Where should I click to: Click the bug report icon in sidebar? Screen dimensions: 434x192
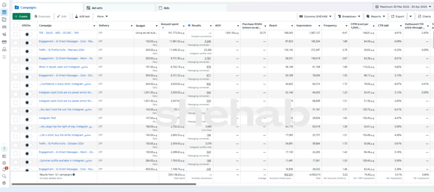click(x=4, y=183)
